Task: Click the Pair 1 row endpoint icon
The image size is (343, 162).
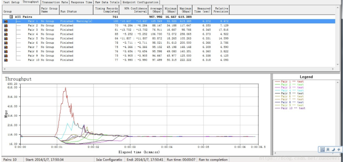Action: pos(6,21)
